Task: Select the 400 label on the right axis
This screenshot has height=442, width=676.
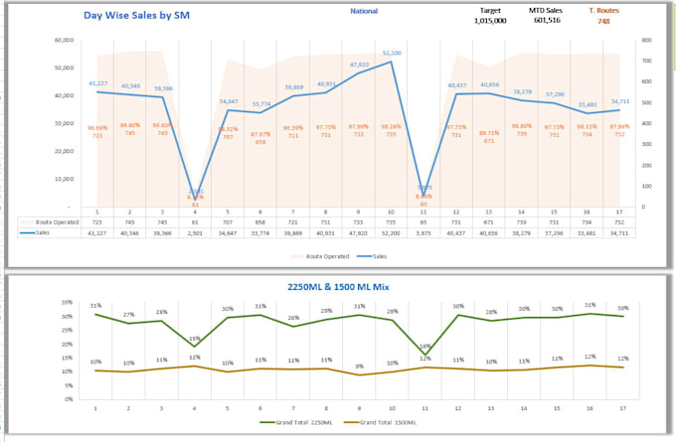Action: pyautogui.click(x=647, y=123)
